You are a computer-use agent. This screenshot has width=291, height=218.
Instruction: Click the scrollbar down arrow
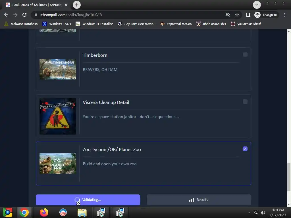pyautogui.click(x=289, y=204)
